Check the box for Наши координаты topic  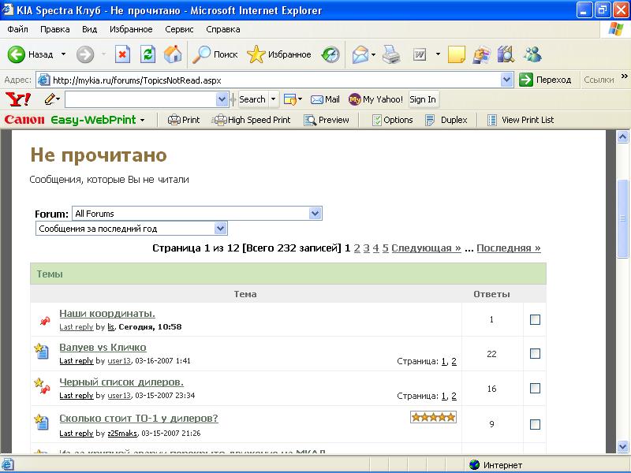pos(535,319)
